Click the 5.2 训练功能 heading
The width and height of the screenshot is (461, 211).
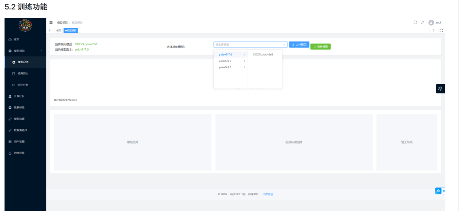pos(26,7)
